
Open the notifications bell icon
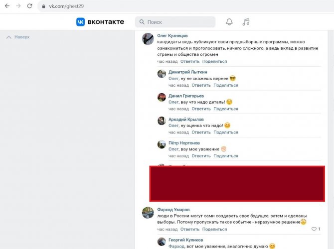[229, 22]
